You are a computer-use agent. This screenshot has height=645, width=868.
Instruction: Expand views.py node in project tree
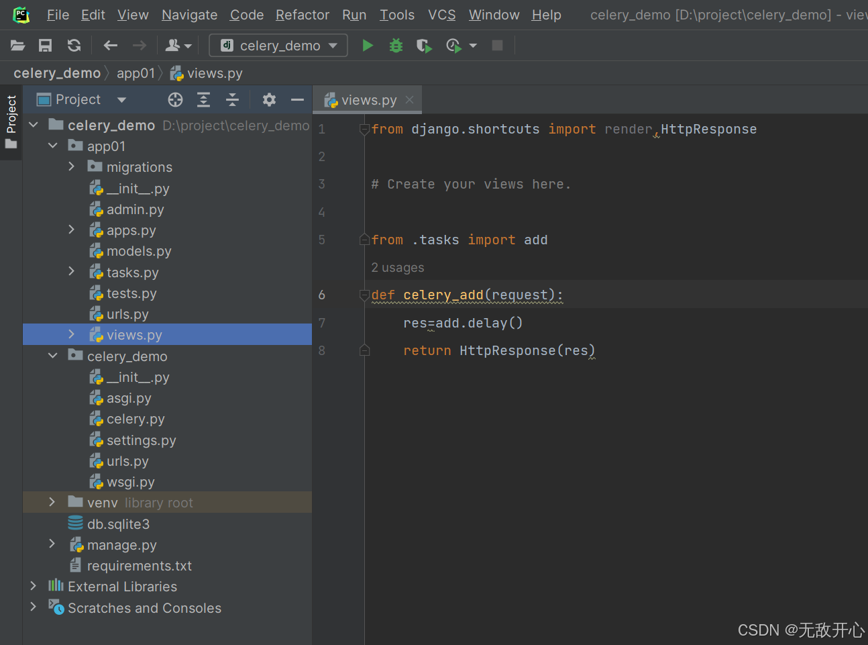[72, 334]
